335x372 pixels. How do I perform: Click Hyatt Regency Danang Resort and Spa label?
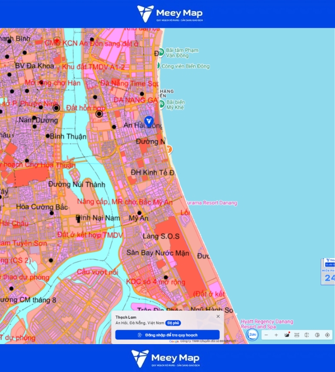coord(267,324)
